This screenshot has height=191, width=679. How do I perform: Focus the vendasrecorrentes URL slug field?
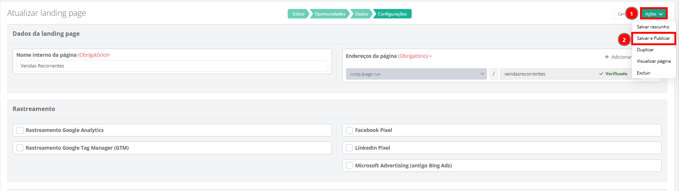pos(548,74)
